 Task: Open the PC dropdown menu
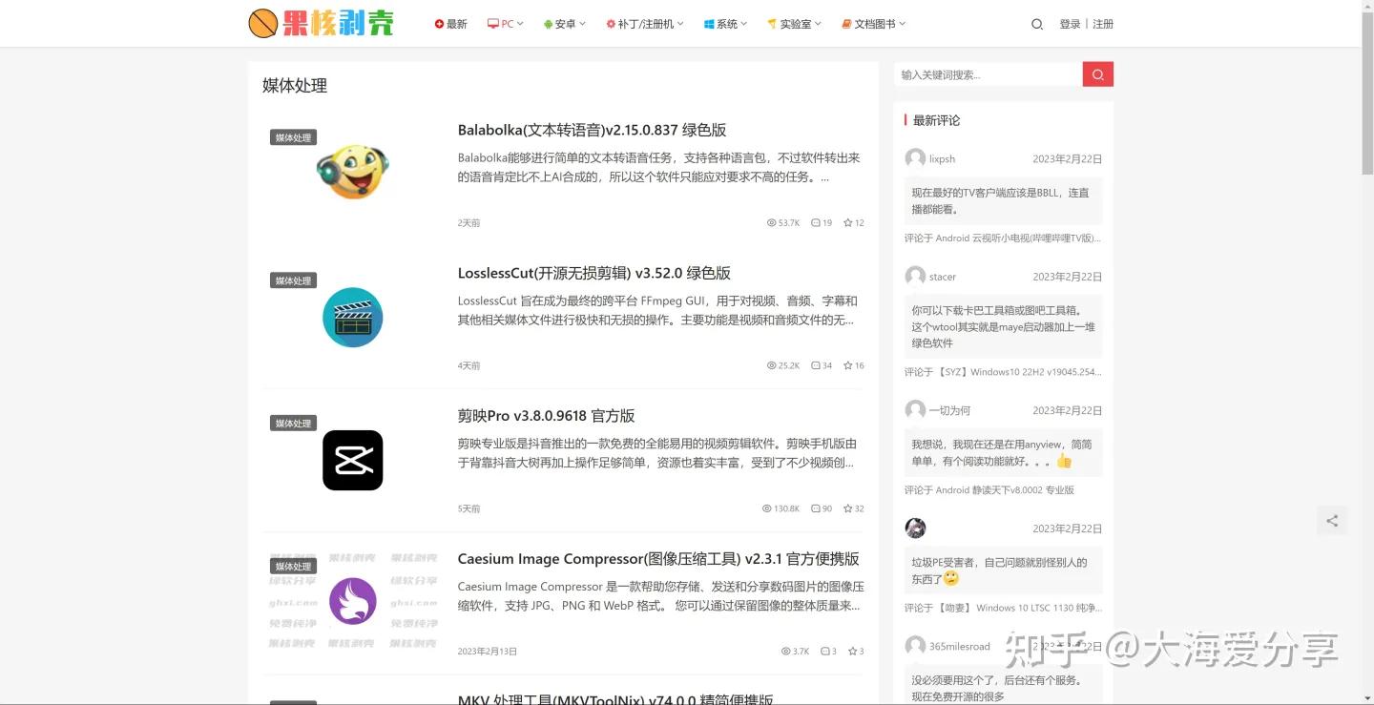(x=505, y=23)
